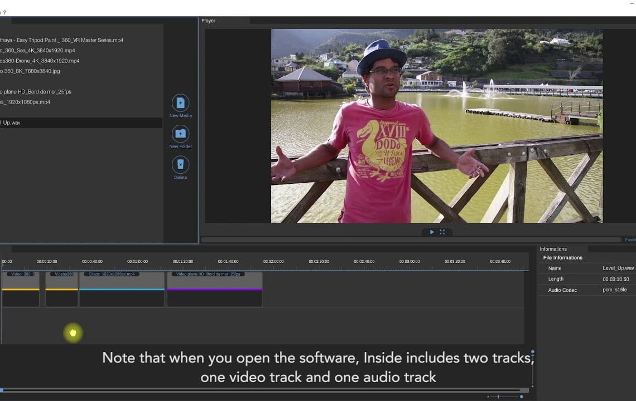Select the Informations tab
The width and height of the screenshot is (636, 401).
tap(553, 249)
